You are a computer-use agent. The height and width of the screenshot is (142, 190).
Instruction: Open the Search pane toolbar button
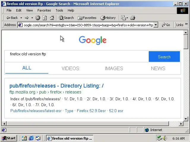coord(66,18)
